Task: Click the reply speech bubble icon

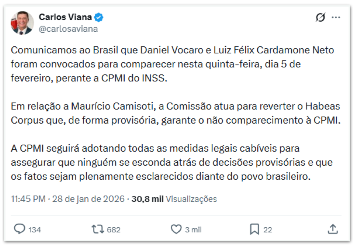Action: click(x=20, y=229)
